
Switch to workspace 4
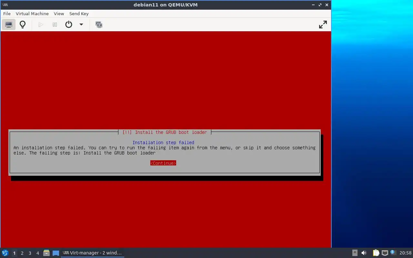point(37,253)
